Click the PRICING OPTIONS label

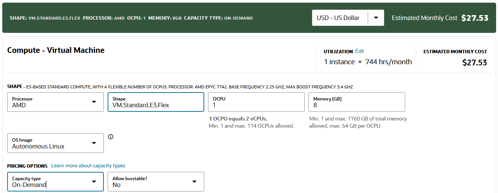point(28,166)
